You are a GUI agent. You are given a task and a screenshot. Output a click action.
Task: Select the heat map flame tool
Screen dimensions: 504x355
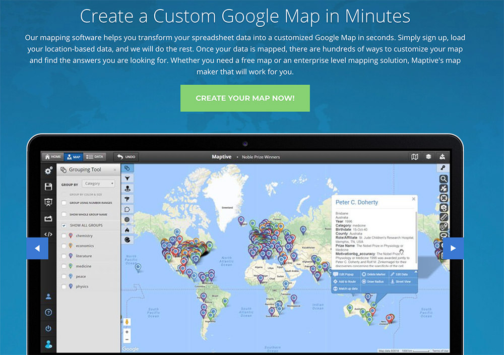tap(128, 229)
